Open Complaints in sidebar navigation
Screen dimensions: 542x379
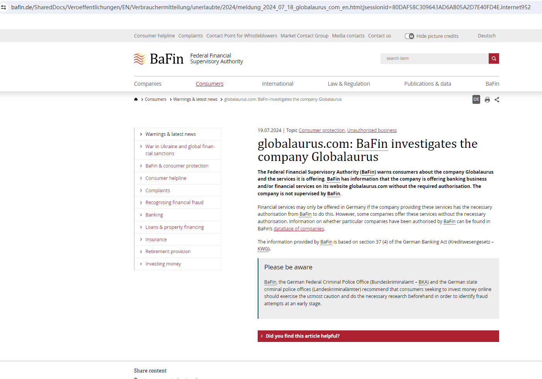pos(158,191)
